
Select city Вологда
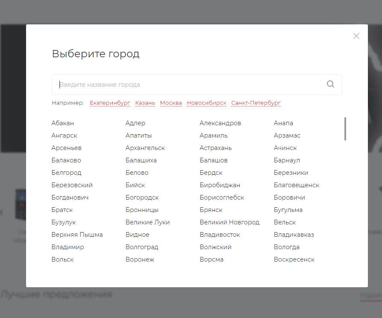[286, 247]
